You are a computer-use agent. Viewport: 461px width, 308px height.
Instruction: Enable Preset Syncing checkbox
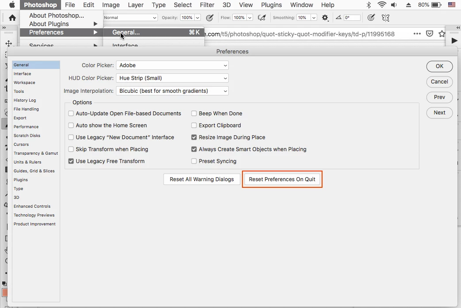click(194, 161)
